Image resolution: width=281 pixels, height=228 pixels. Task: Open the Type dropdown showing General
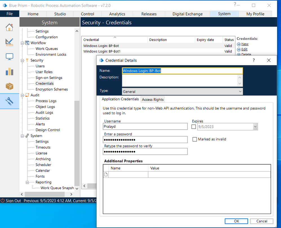point(182,91)
